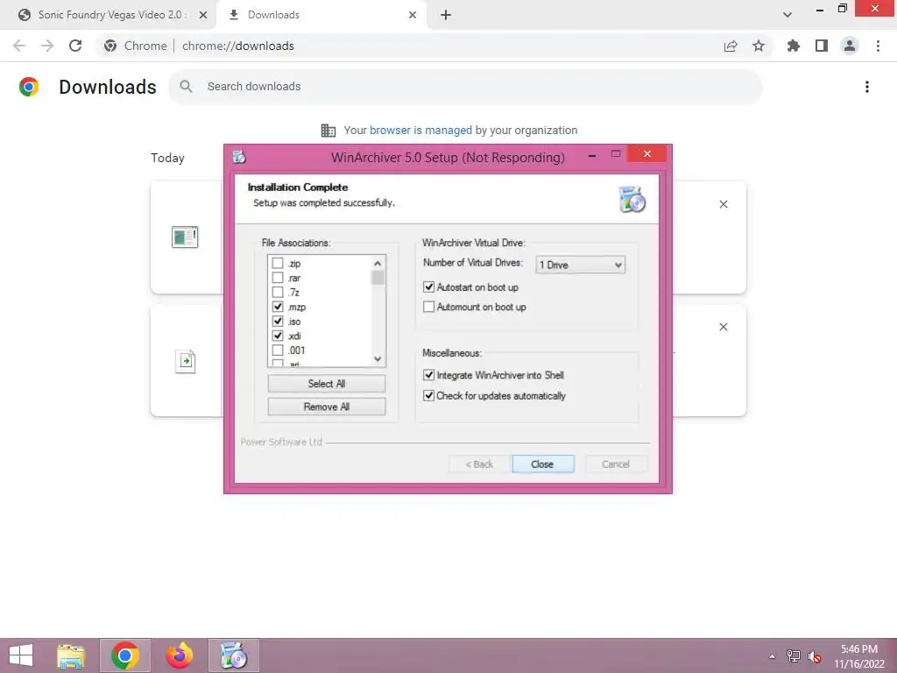Open Chrome Extensions puzzle icon
897x673 pixels.
click(x=793, y=46)
